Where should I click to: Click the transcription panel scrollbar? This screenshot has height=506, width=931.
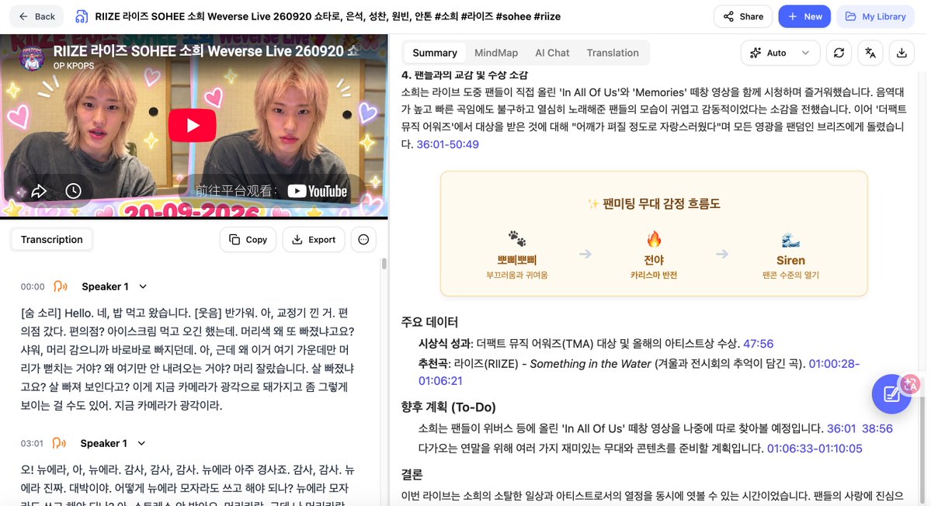tap(384, 263)
